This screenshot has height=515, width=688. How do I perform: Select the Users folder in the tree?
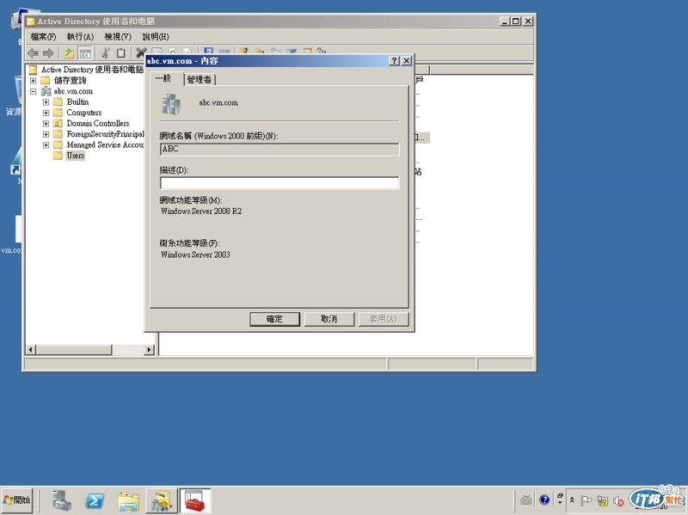point(76,156)
